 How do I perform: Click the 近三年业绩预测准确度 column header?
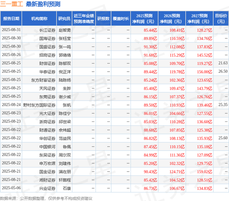coord(84,19)
